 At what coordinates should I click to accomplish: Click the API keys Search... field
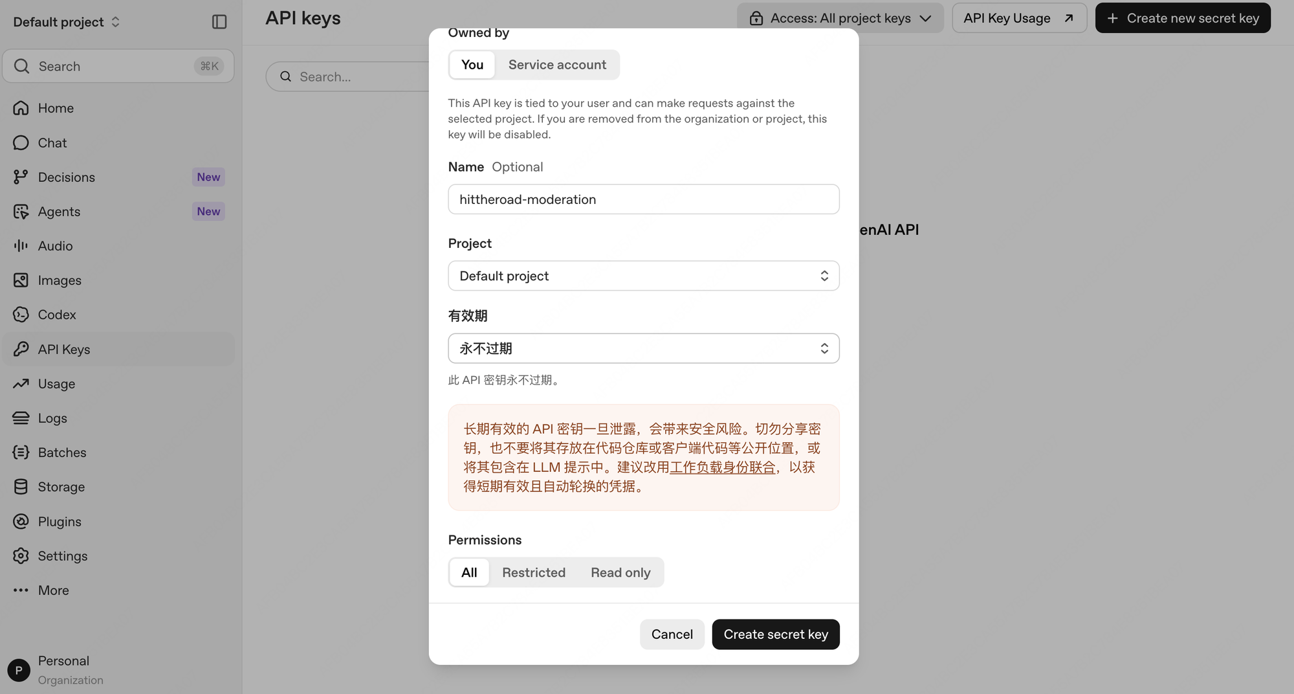tap(348, 76)
